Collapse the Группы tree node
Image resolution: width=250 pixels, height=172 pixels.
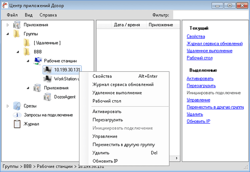point(7,34)
